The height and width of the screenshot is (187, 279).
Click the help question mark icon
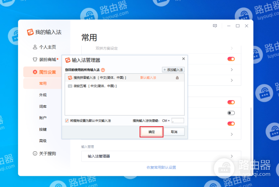[103, 70]
